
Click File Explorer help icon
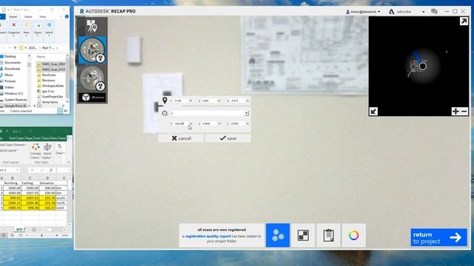[67, 16]
